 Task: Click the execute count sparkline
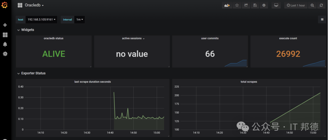click(x=314, y=64)
